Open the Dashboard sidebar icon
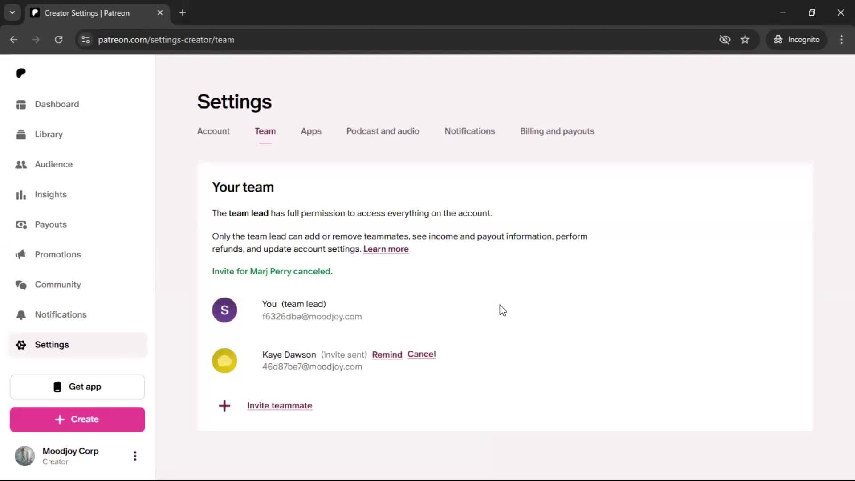 click(x=21, y=104)
